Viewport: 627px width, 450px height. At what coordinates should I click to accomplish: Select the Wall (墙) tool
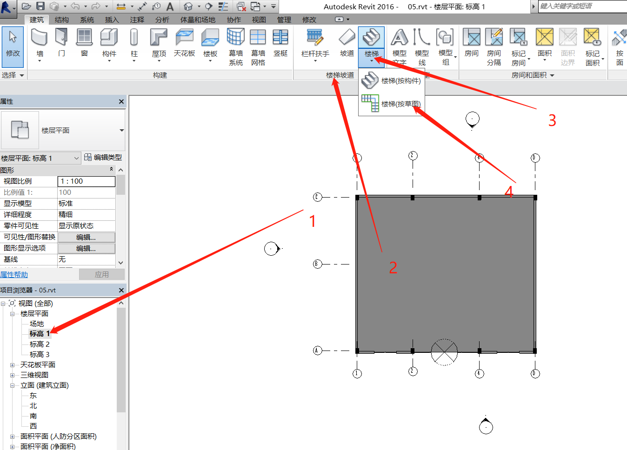pyautogui.click(x=40, y=43)
